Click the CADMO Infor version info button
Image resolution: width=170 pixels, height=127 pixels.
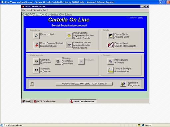point(84,84)
